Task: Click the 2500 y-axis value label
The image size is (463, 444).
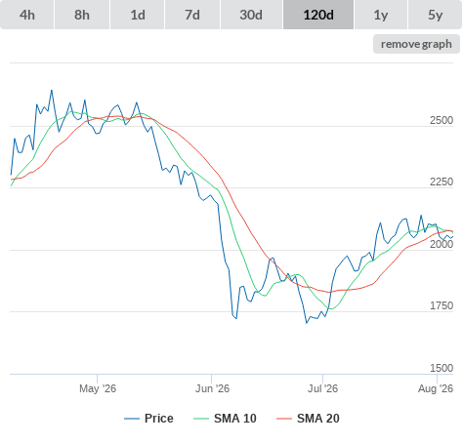Action: pos(442,120)
